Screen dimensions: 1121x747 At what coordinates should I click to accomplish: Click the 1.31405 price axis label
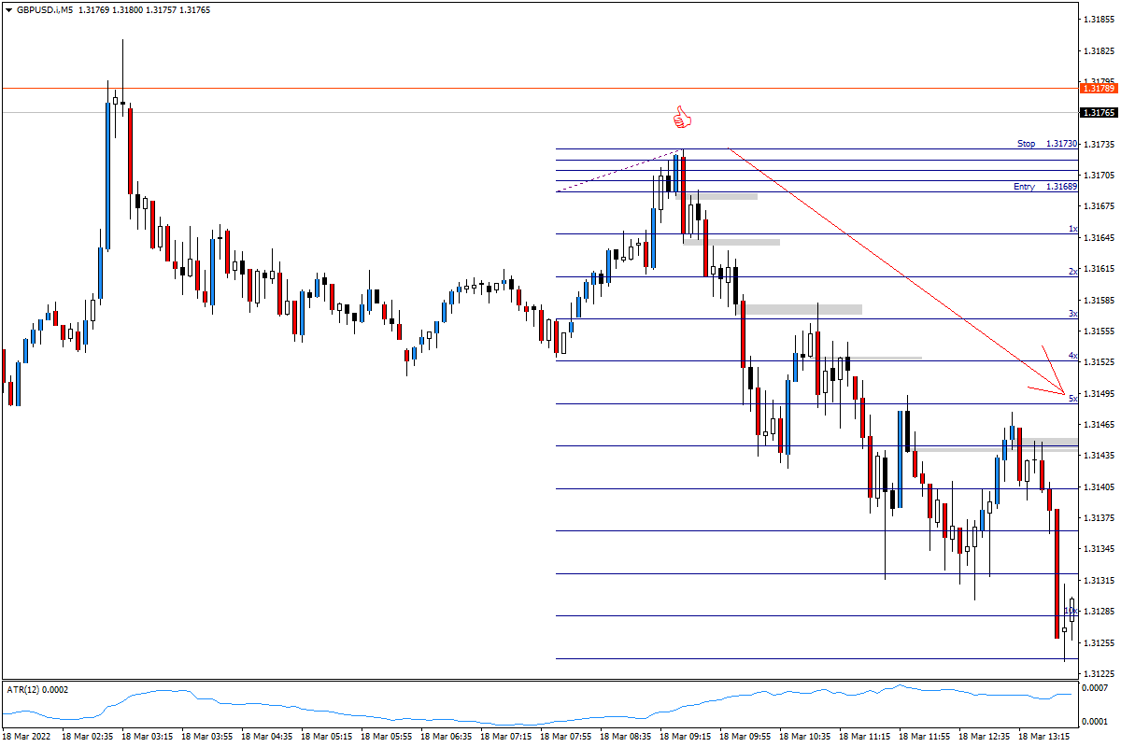pyautogui.click(x=1100, y=486)
